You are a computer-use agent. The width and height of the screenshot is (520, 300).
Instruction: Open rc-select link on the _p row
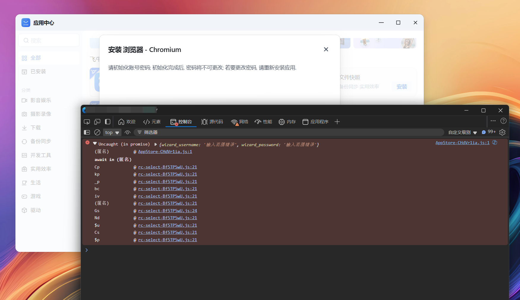pyautogui.click(x=167, y=181)
